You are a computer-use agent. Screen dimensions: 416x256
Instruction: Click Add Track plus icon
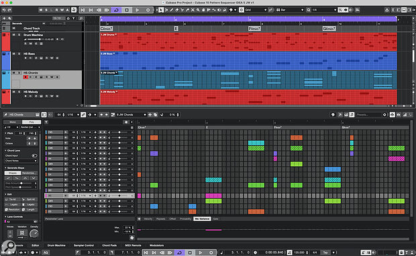point(4,18)
